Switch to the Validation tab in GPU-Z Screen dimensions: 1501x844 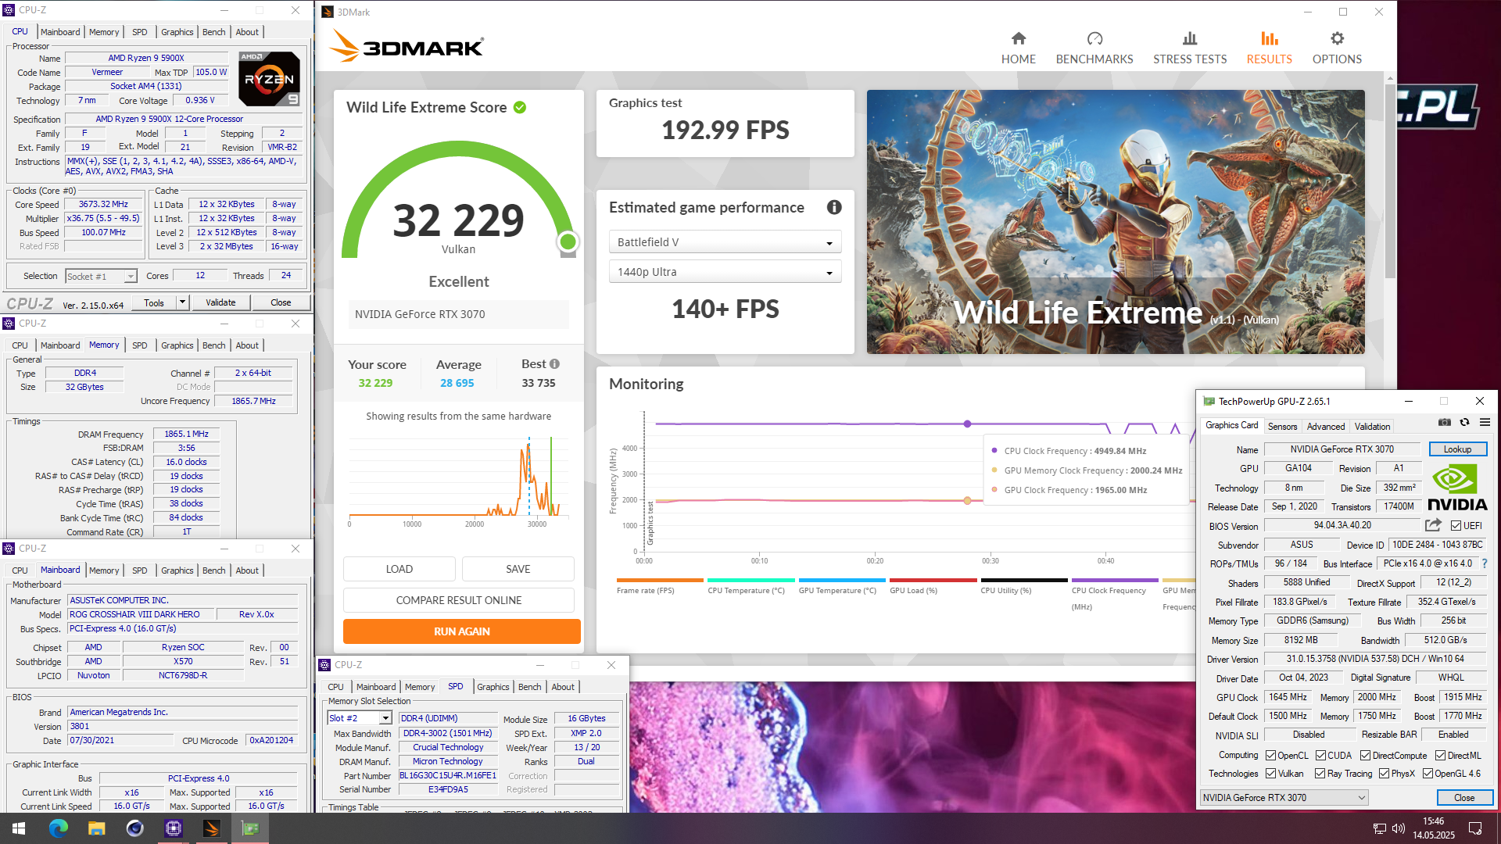1372,427
